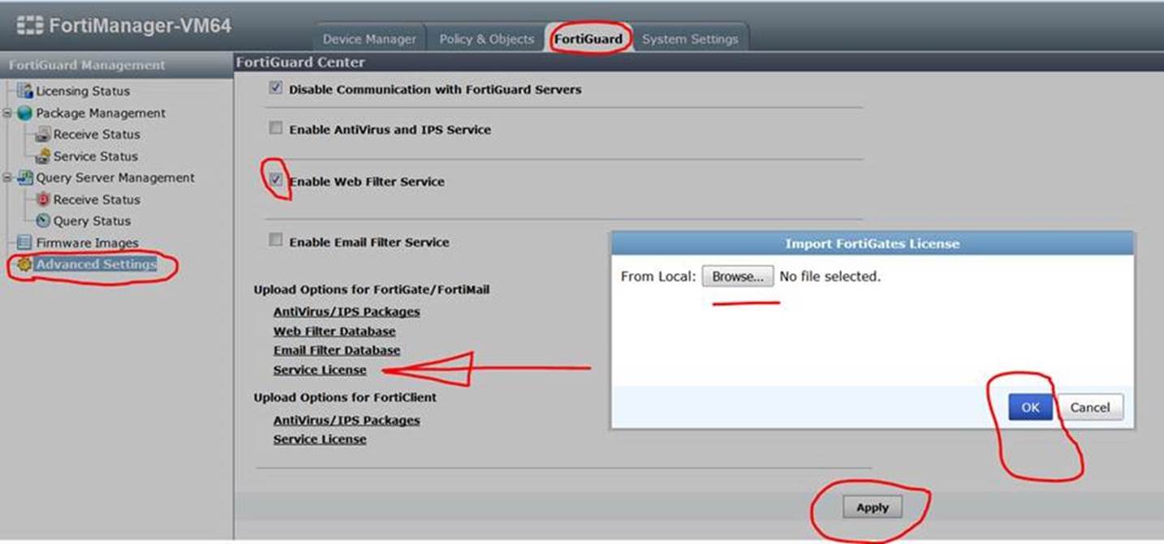Check the Enable Email Filter Service box
The width and height of the screenshot is (1164, 544).
[276, 240]
